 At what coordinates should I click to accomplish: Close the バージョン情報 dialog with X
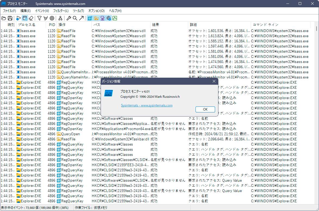coord(214,81)
